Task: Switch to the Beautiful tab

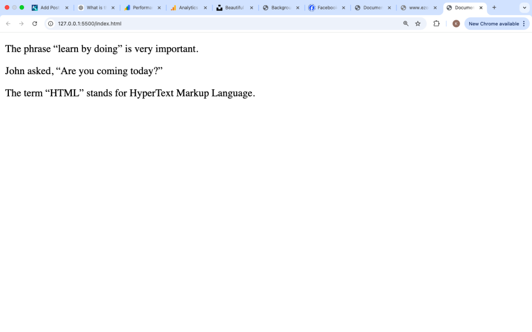Action: pyautogui.click(x=234, y=7)
